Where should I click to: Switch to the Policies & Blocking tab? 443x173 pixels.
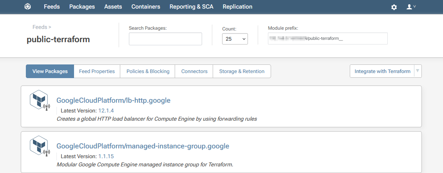[148, 71]
